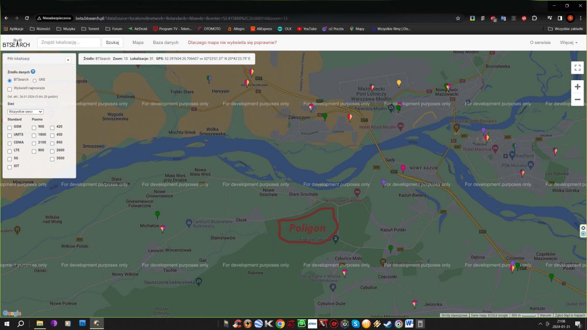Screen dimensions: 587x330
Task: Toggle fullscreen map view
Action: [x=577, y=67]
